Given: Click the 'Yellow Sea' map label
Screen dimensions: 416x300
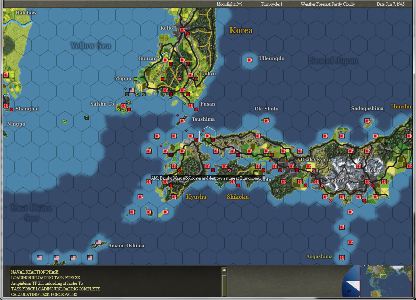Looking at the screenshot, I should point(90,46).
